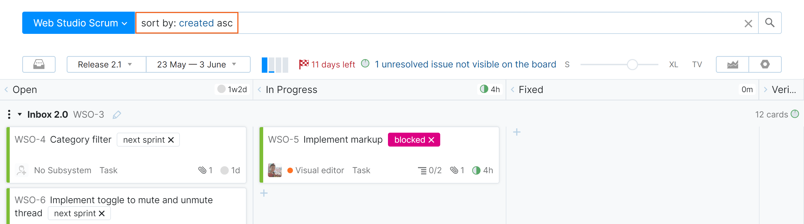This screenshot has height=224, width=804.
Task: Click the assignee avatar on WSO-5
Action: pyautogui.click(x=275, y=170)
